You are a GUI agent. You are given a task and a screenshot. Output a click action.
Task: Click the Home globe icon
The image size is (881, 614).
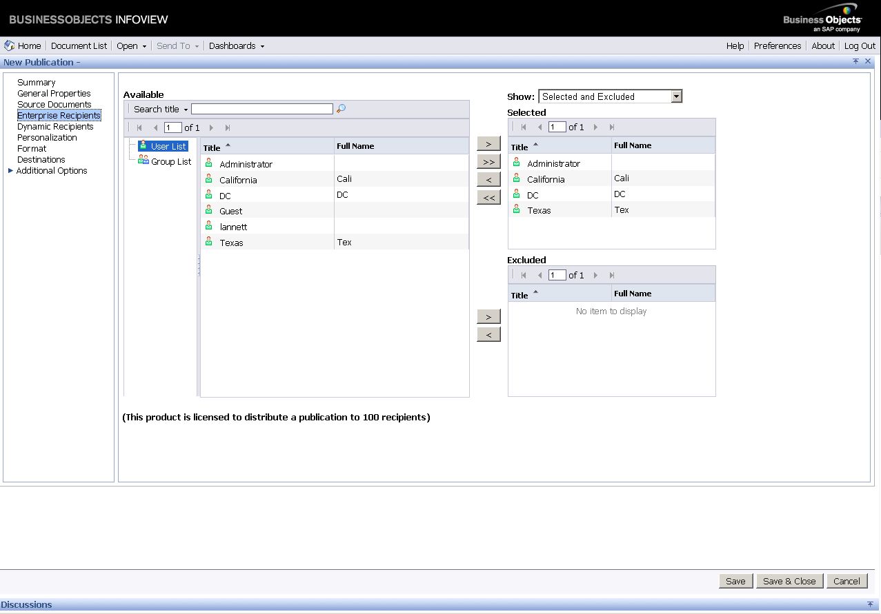(9, 45)
